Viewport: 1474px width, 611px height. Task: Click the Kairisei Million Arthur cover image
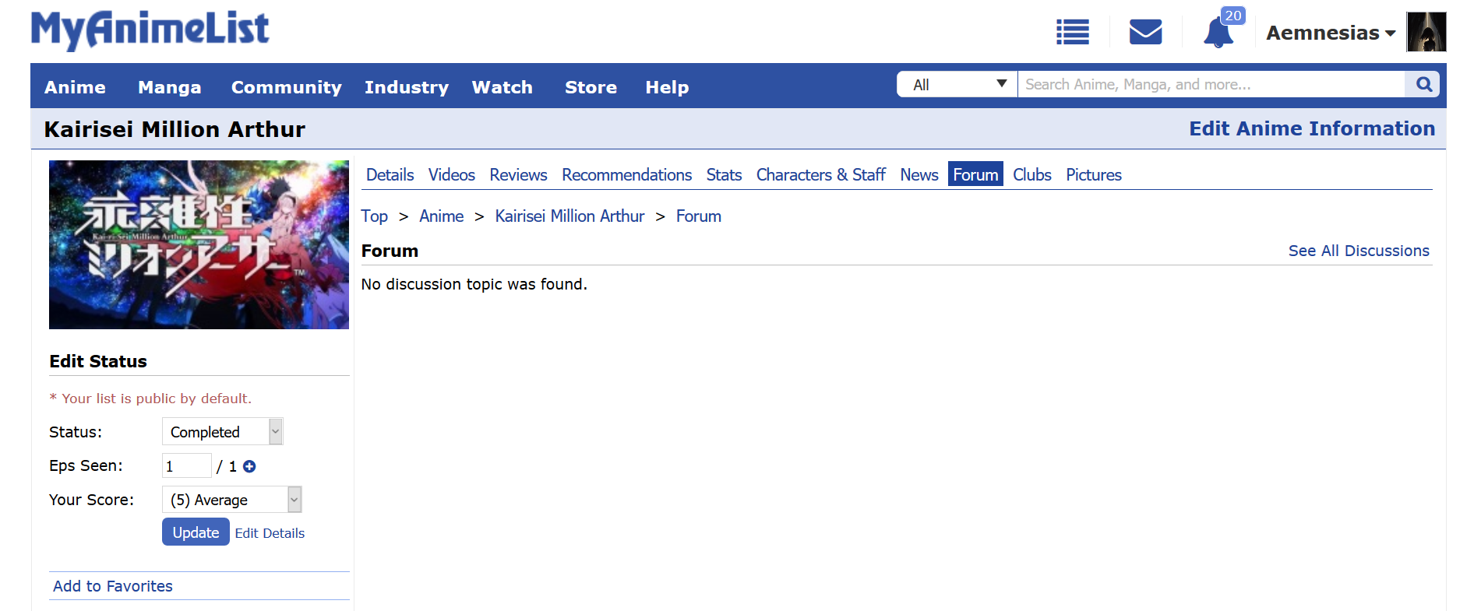pyautogui.click(x=199, y=244)
